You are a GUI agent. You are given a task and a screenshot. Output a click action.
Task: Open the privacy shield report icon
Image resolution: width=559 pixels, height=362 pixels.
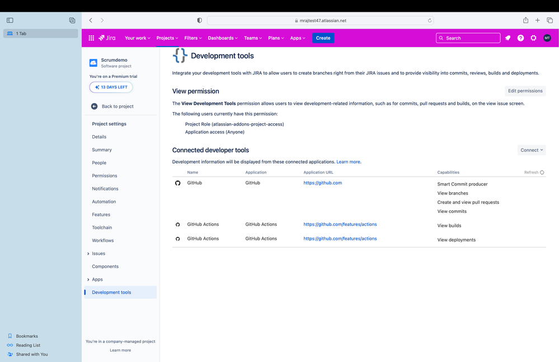click(x=200, y=20)
